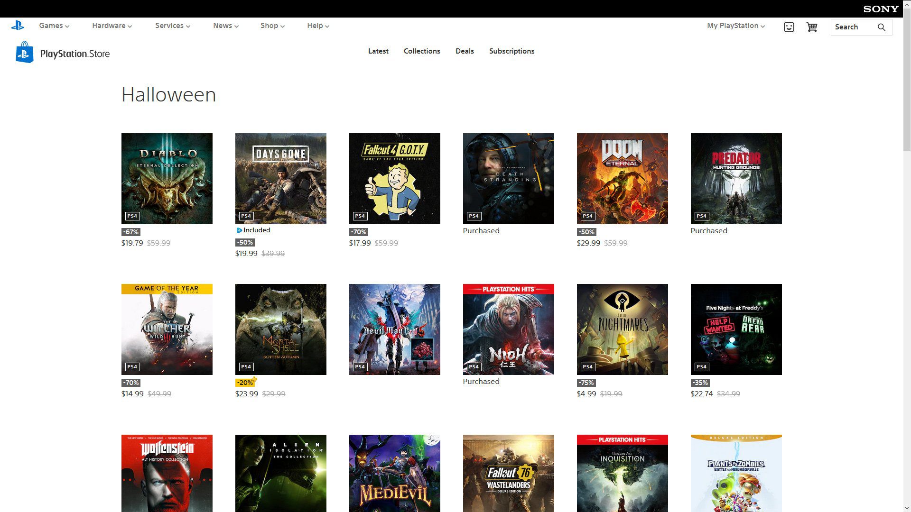
Task: Open the smiley face wishlist/profile icon
Action: [x=789, y=27]
